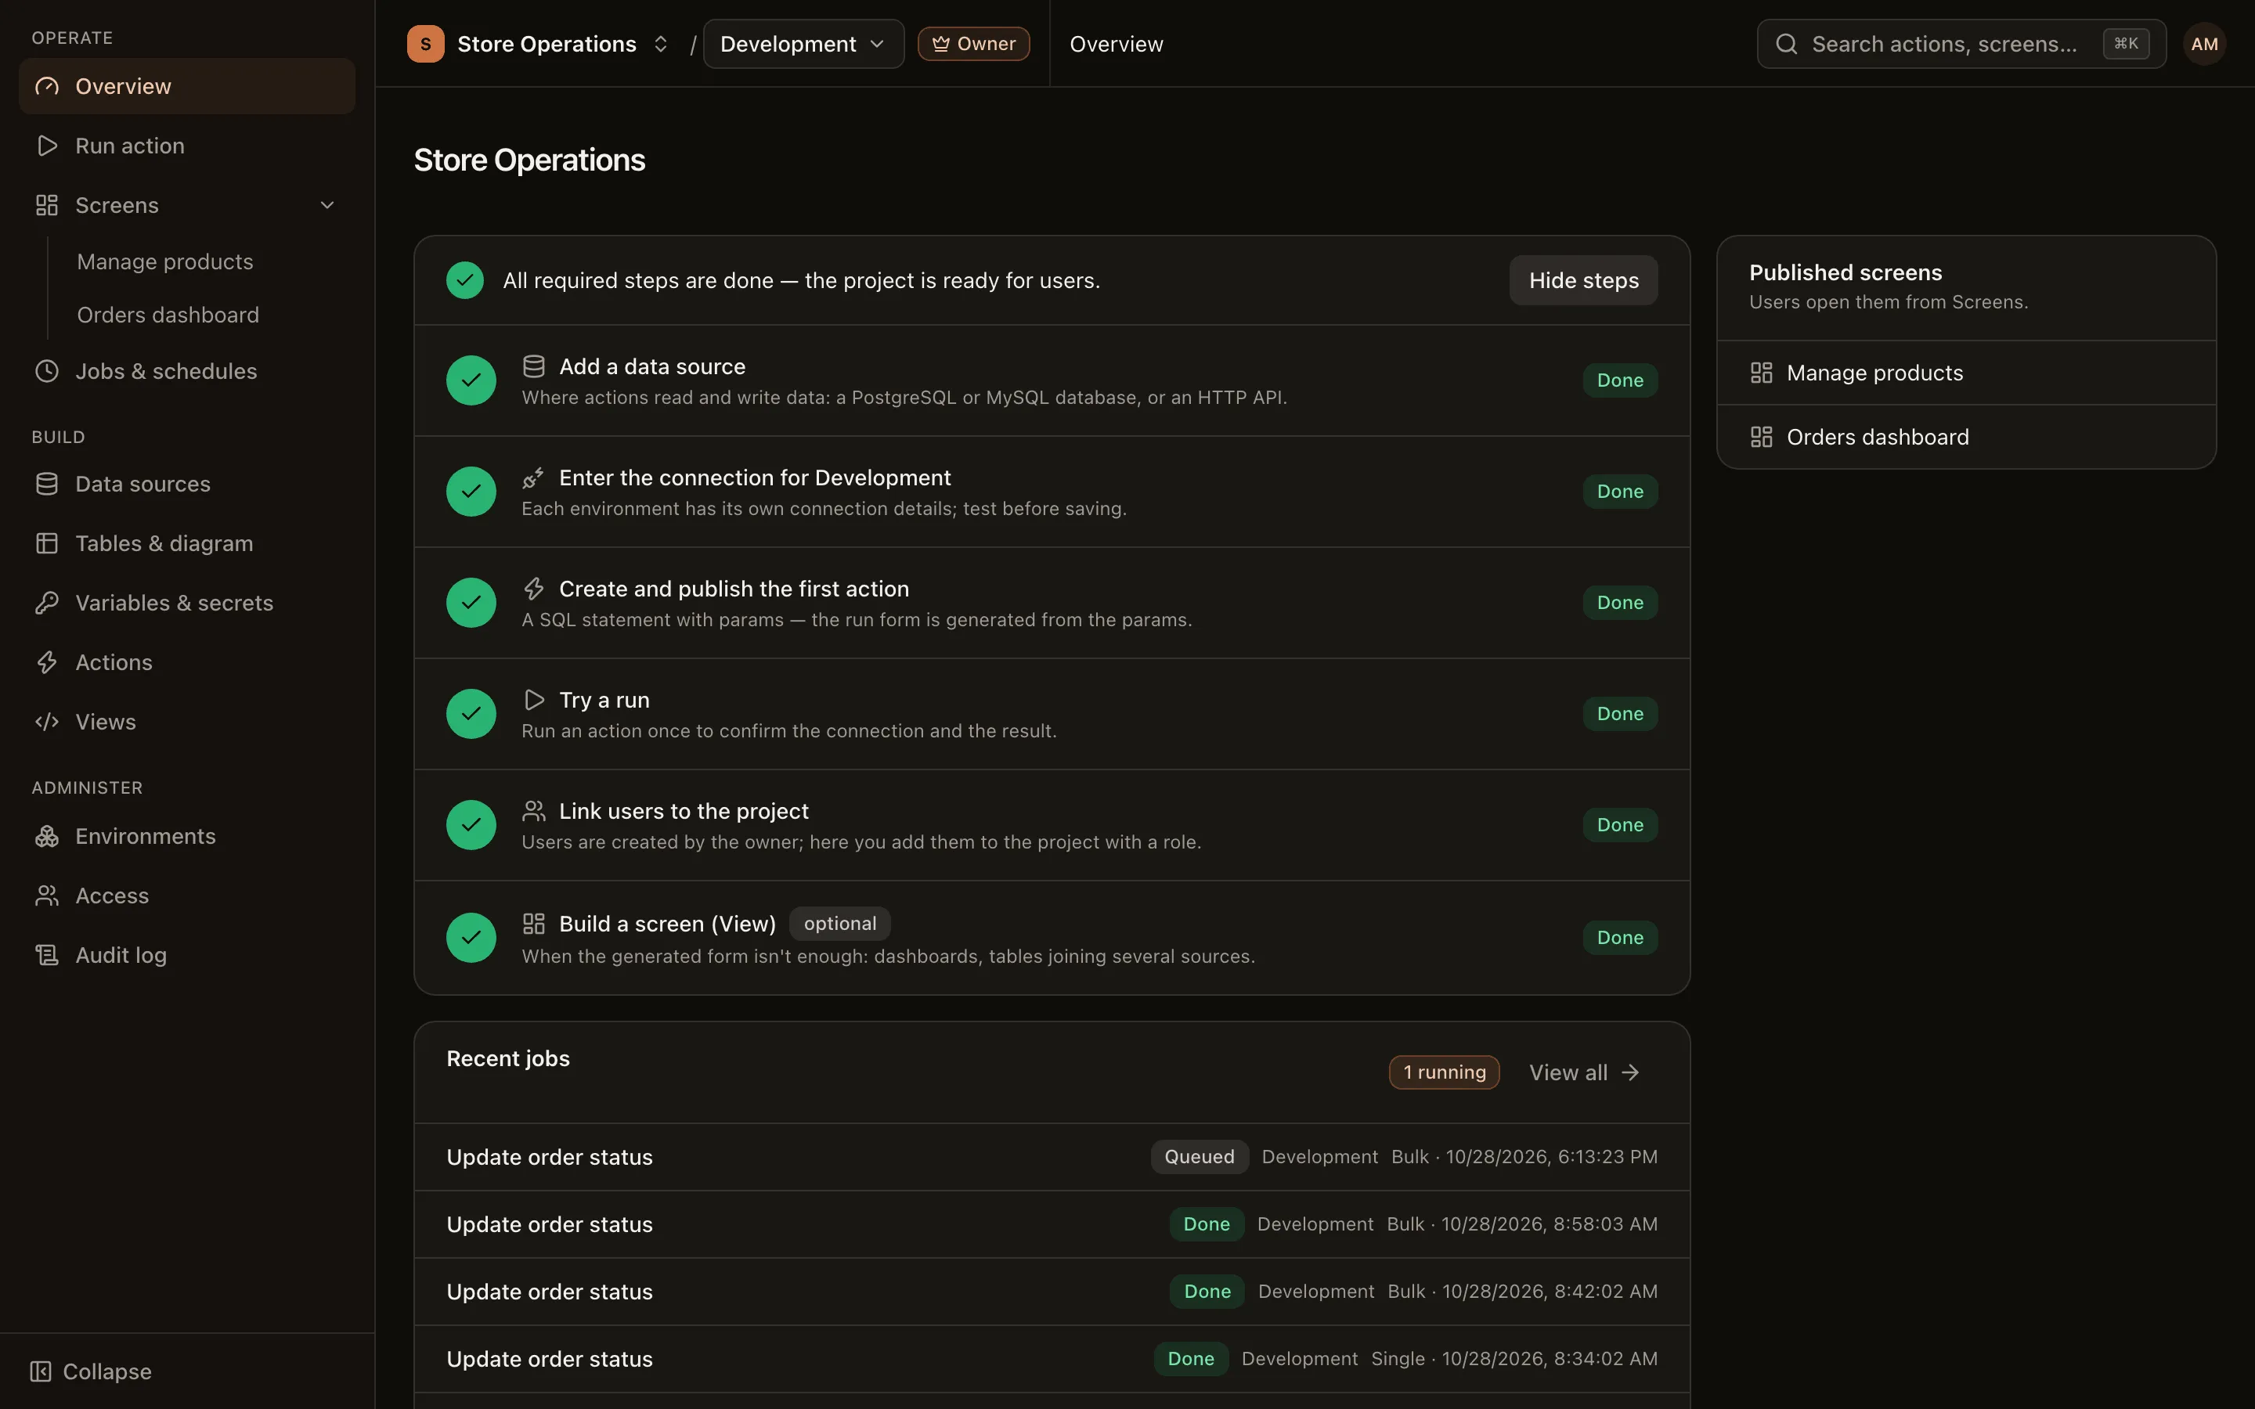Click the Views code brackets icon
Viewport: 2255px width, 1409px height.
(47, 723)
